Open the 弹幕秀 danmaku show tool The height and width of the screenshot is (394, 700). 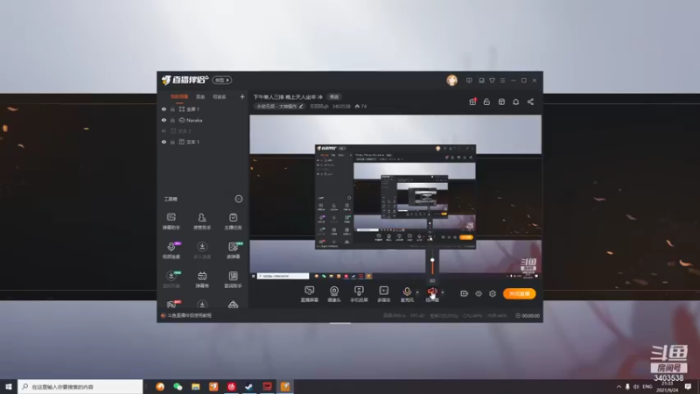(x=202, y=279)
